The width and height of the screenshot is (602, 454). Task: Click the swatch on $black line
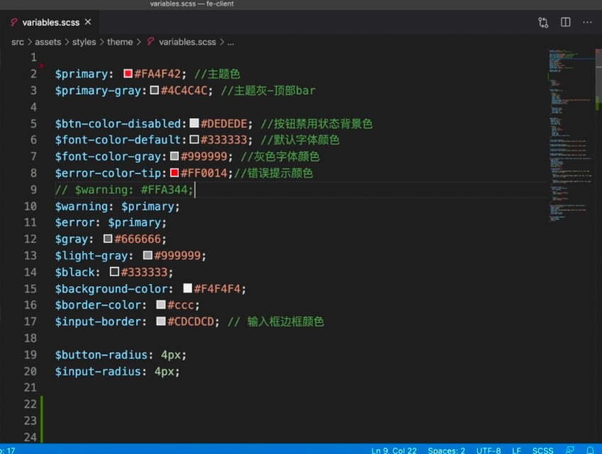click(114, 271)
